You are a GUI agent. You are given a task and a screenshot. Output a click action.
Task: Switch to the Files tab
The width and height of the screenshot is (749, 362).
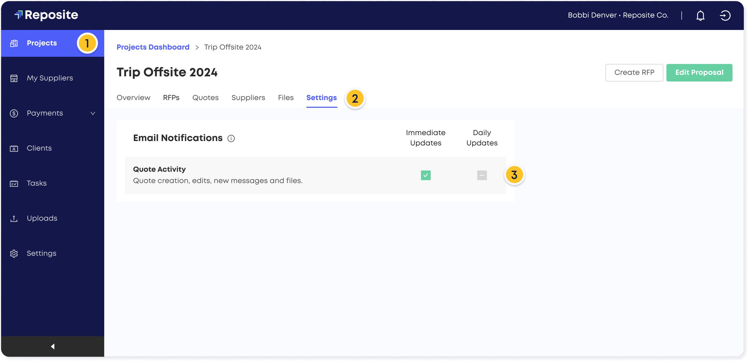285,97
